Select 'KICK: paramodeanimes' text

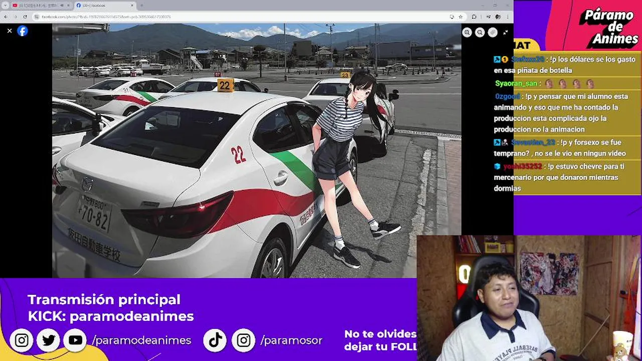point(111,316)
